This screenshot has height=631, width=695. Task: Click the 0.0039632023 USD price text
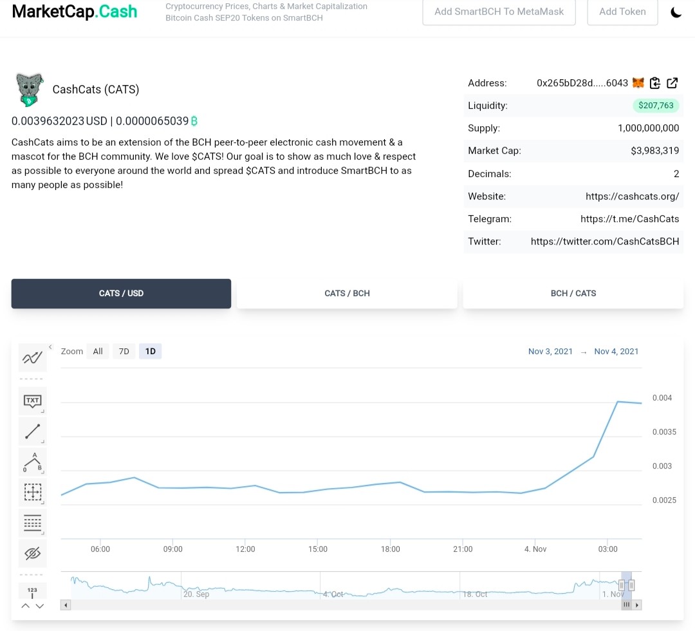tap(59, 121)
